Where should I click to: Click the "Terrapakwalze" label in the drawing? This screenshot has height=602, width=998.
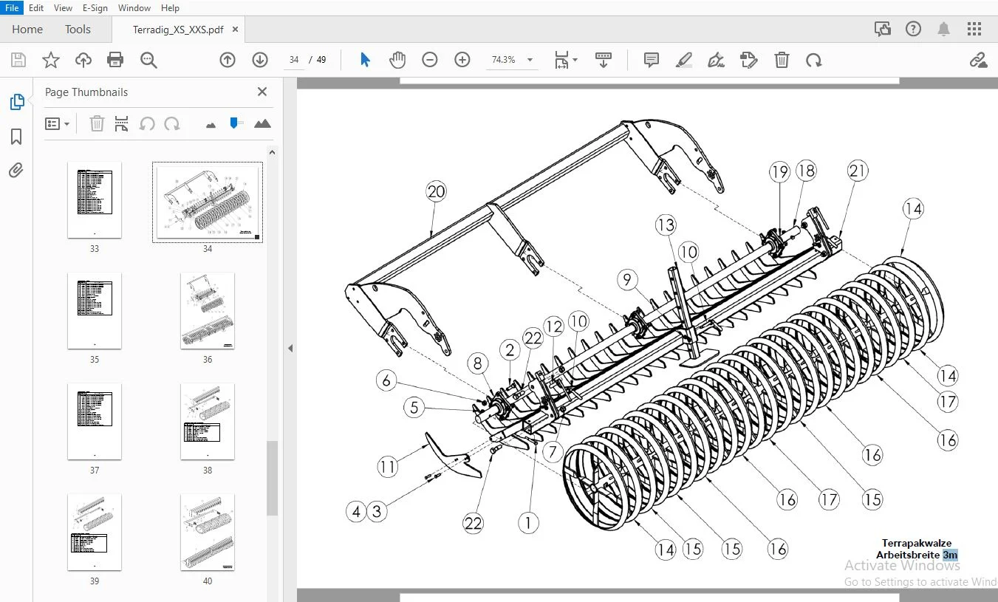click(x=917, y=543)
